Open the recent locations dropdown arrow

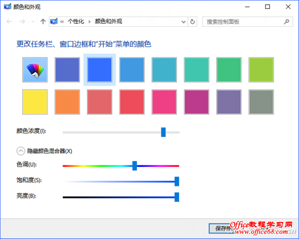pyautogui.click(x=33, y=22)
